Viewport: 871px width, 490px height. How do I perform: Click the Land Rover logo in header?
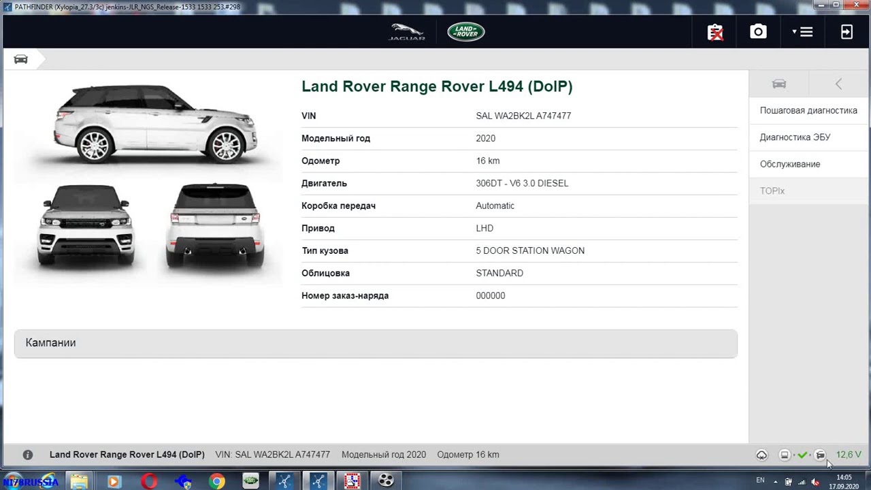coord(466,32)
